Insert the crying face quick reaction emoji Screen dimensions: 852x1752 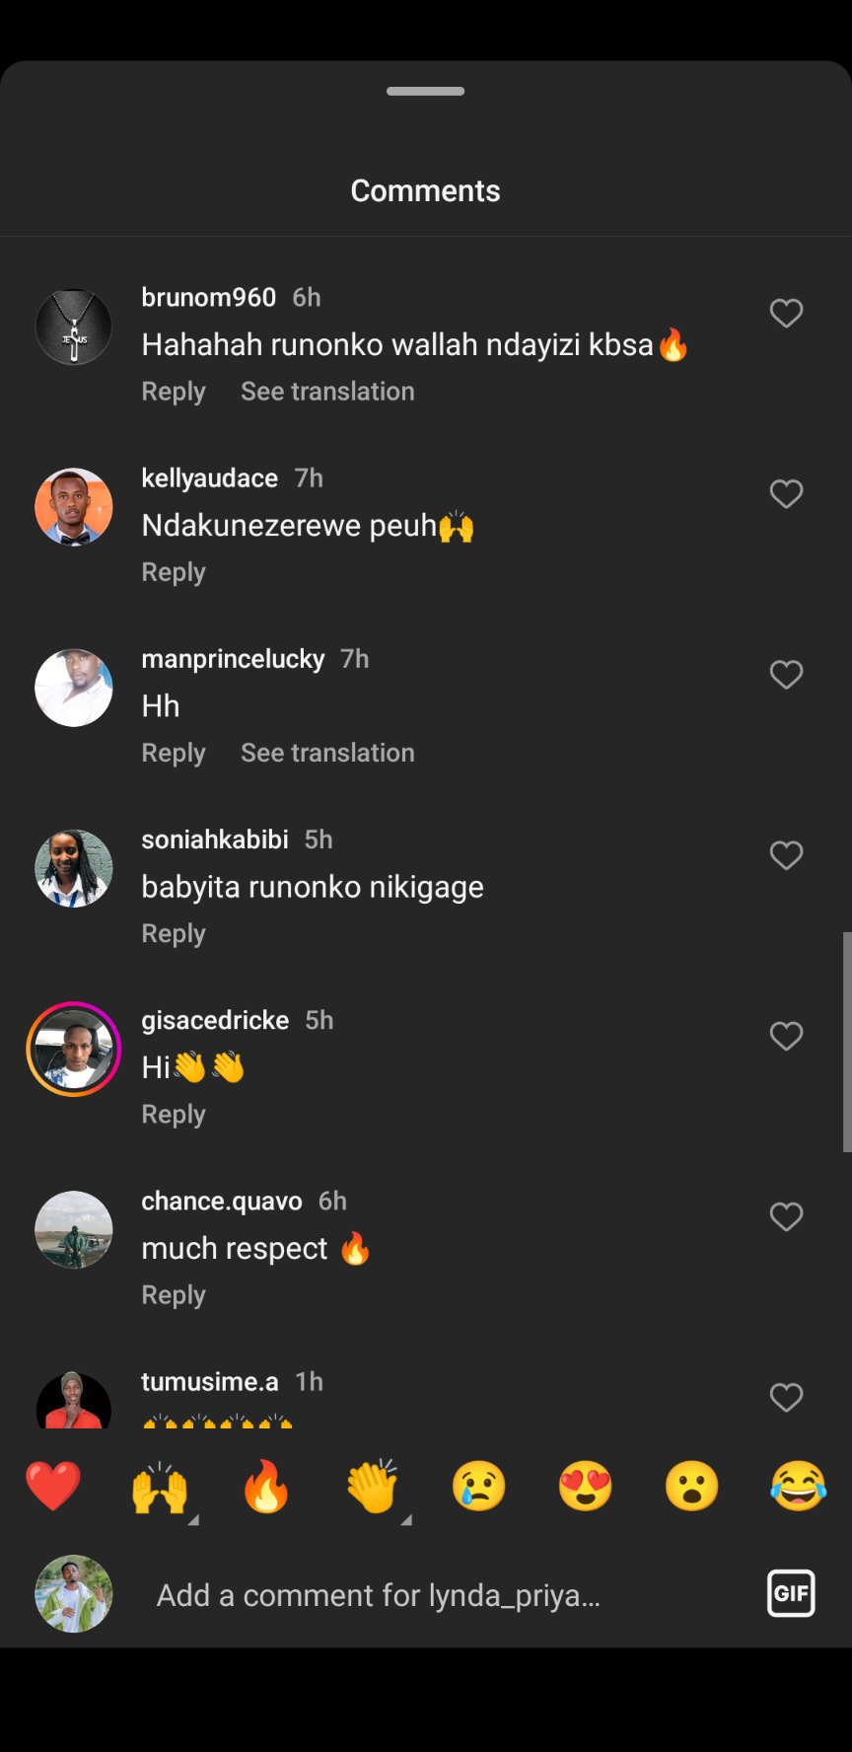[x=479, y=1487]
